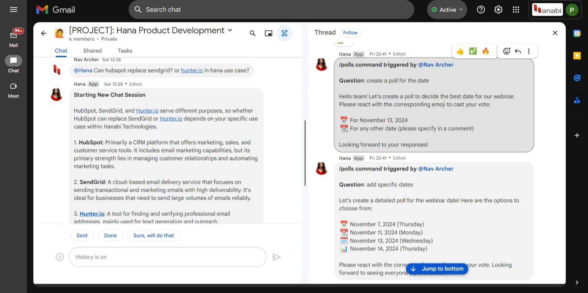This screenshot has width=588, height=293.
Task: Click 'November 13, 2024 (Wednesday)' poll option
Action: point(391,241)
